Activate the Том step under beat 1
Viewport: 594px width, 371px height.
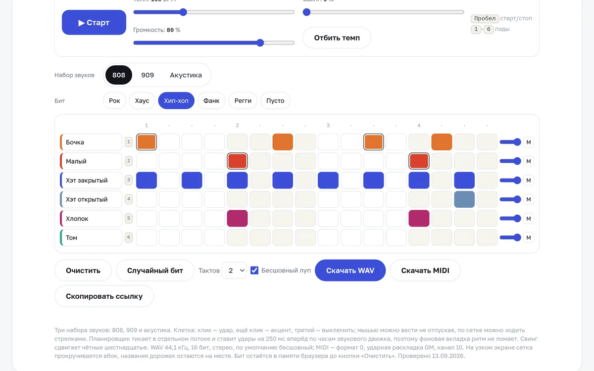147,238
